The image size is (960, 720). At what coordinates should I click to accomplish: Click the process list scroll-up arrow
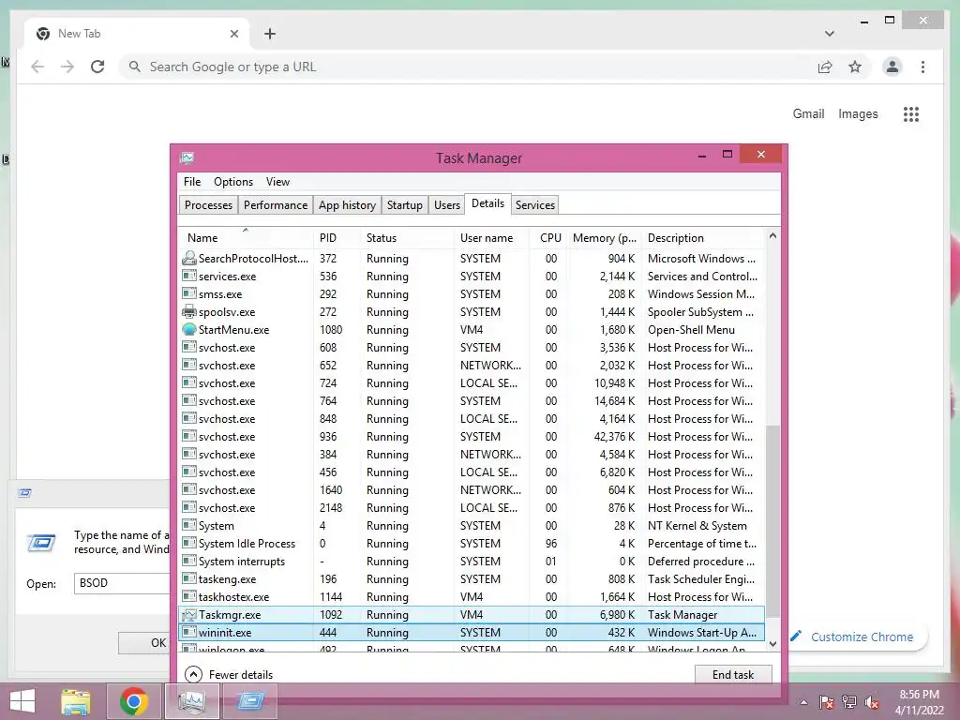(x=772, y=235)
